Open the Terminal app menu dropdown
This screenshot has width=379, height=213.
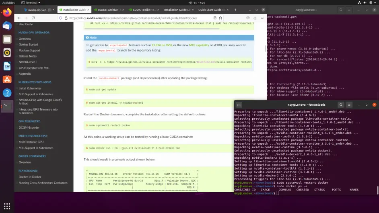[31, 3]
